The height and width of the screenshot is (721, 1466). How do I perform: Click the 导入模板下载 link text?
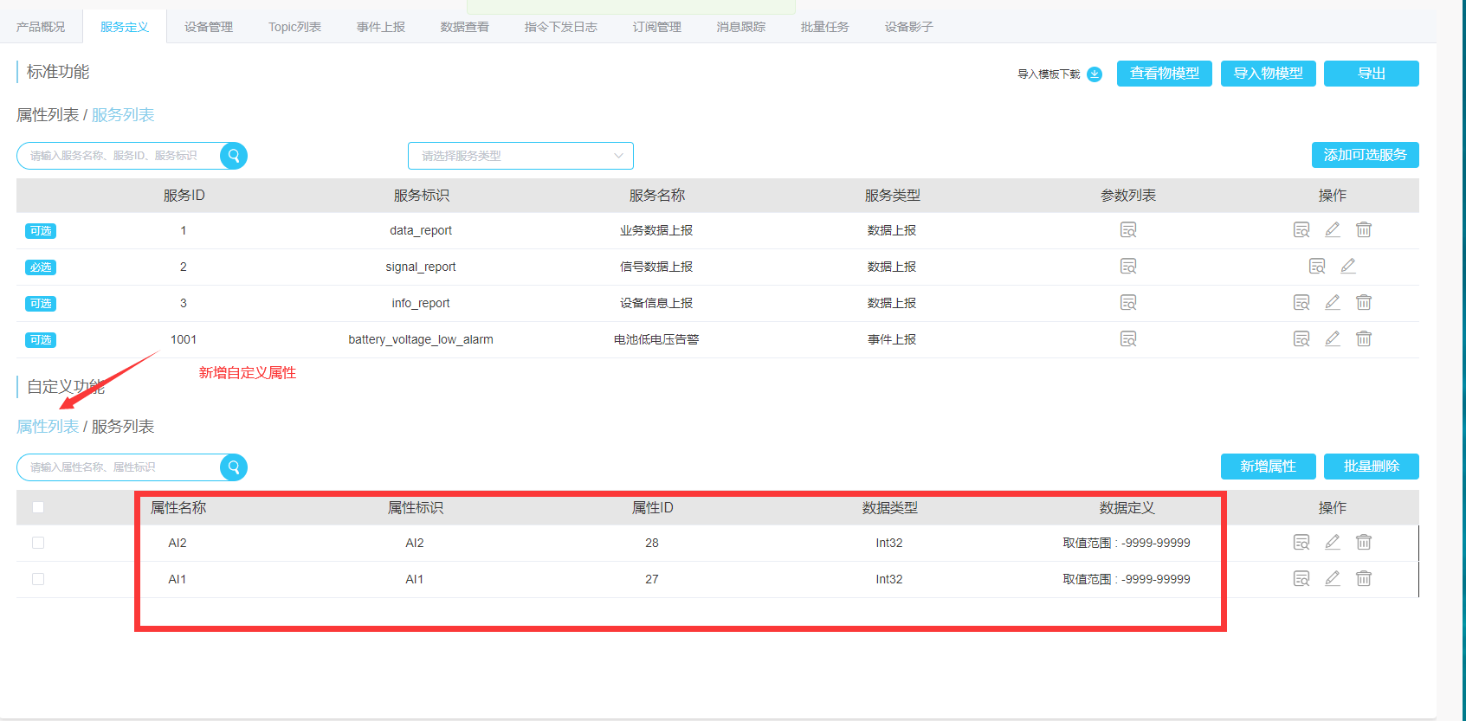pyautogui.click(x=1049, y=74)
